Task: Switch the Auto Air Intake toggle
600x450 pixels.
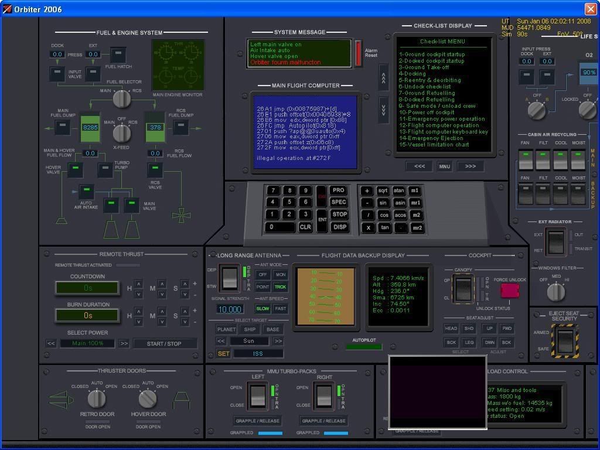Action: [x=87, y=192]
